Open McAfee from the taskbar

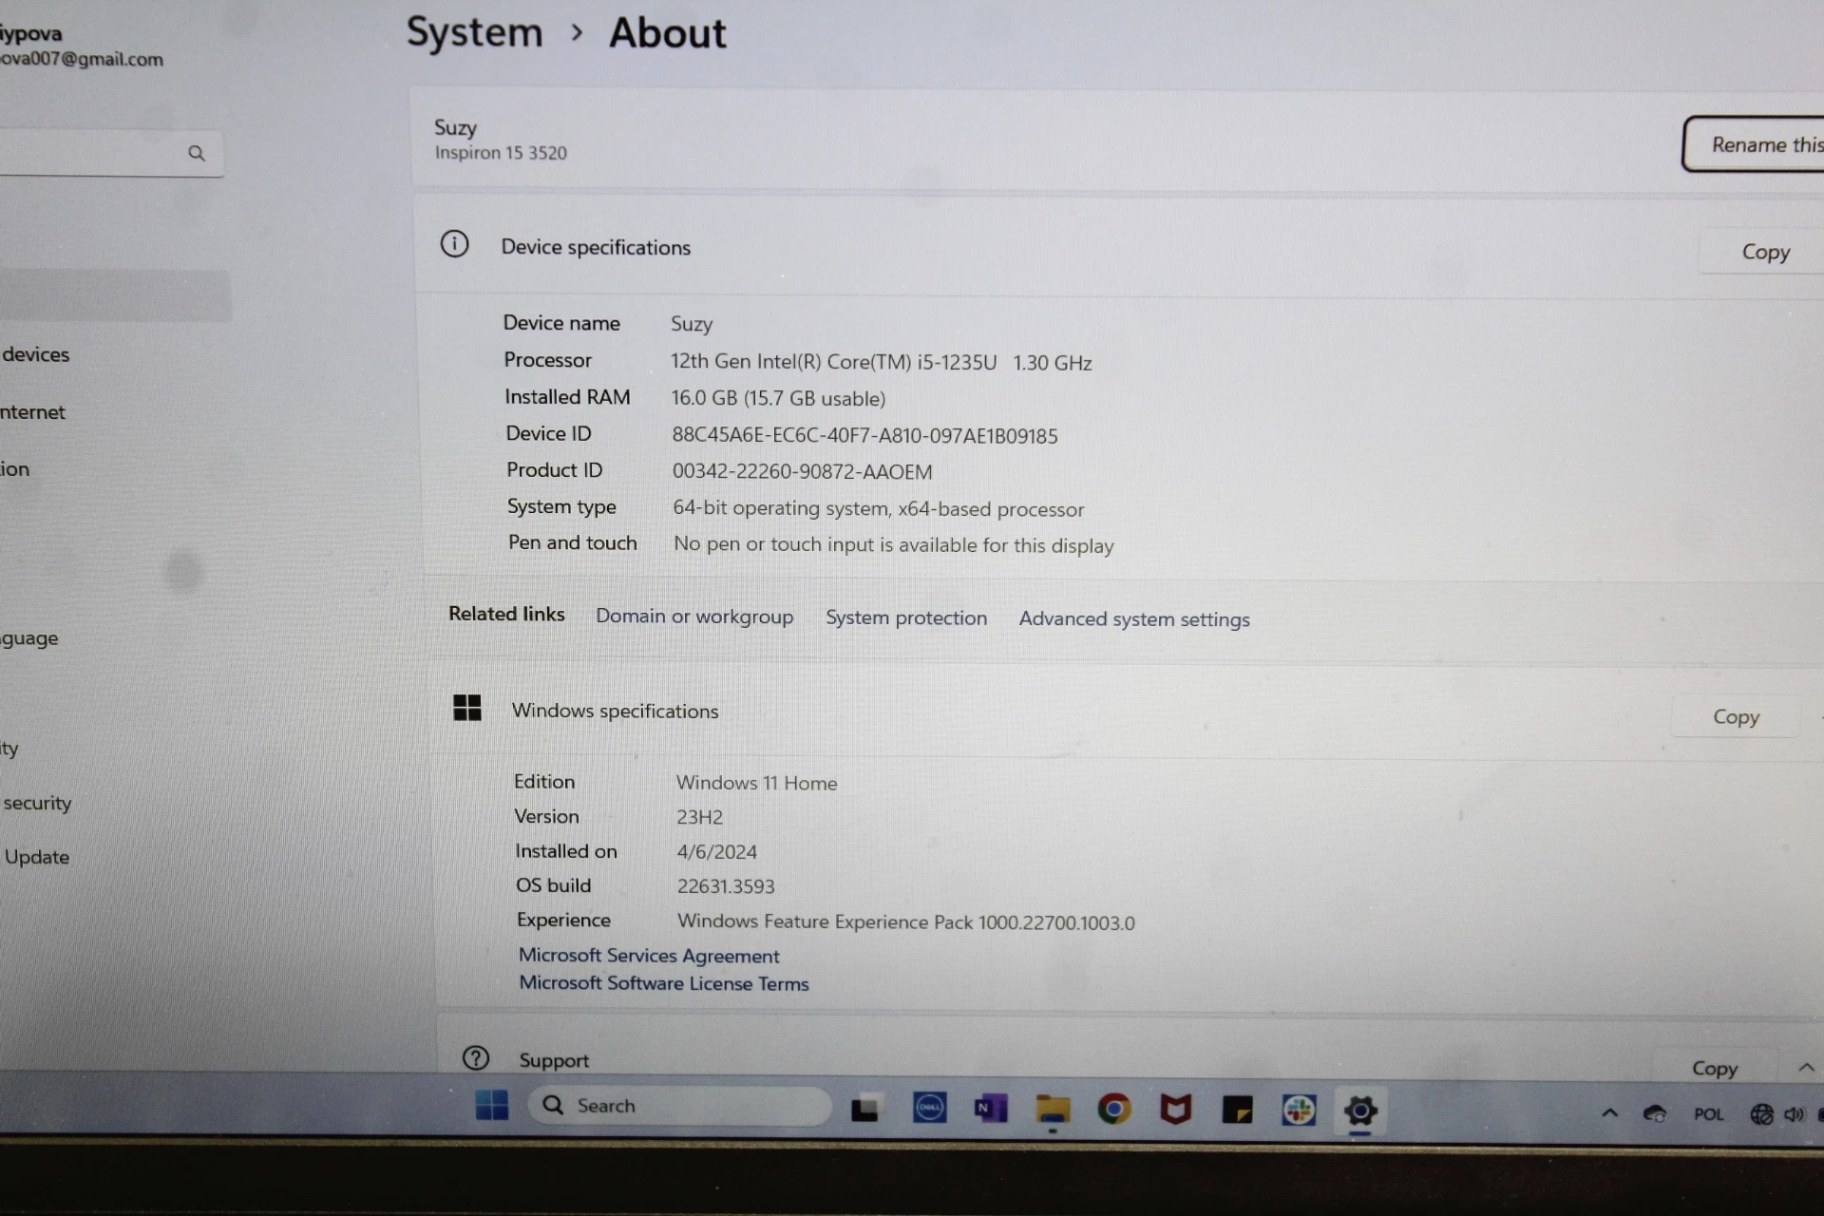[1175, 1109]
